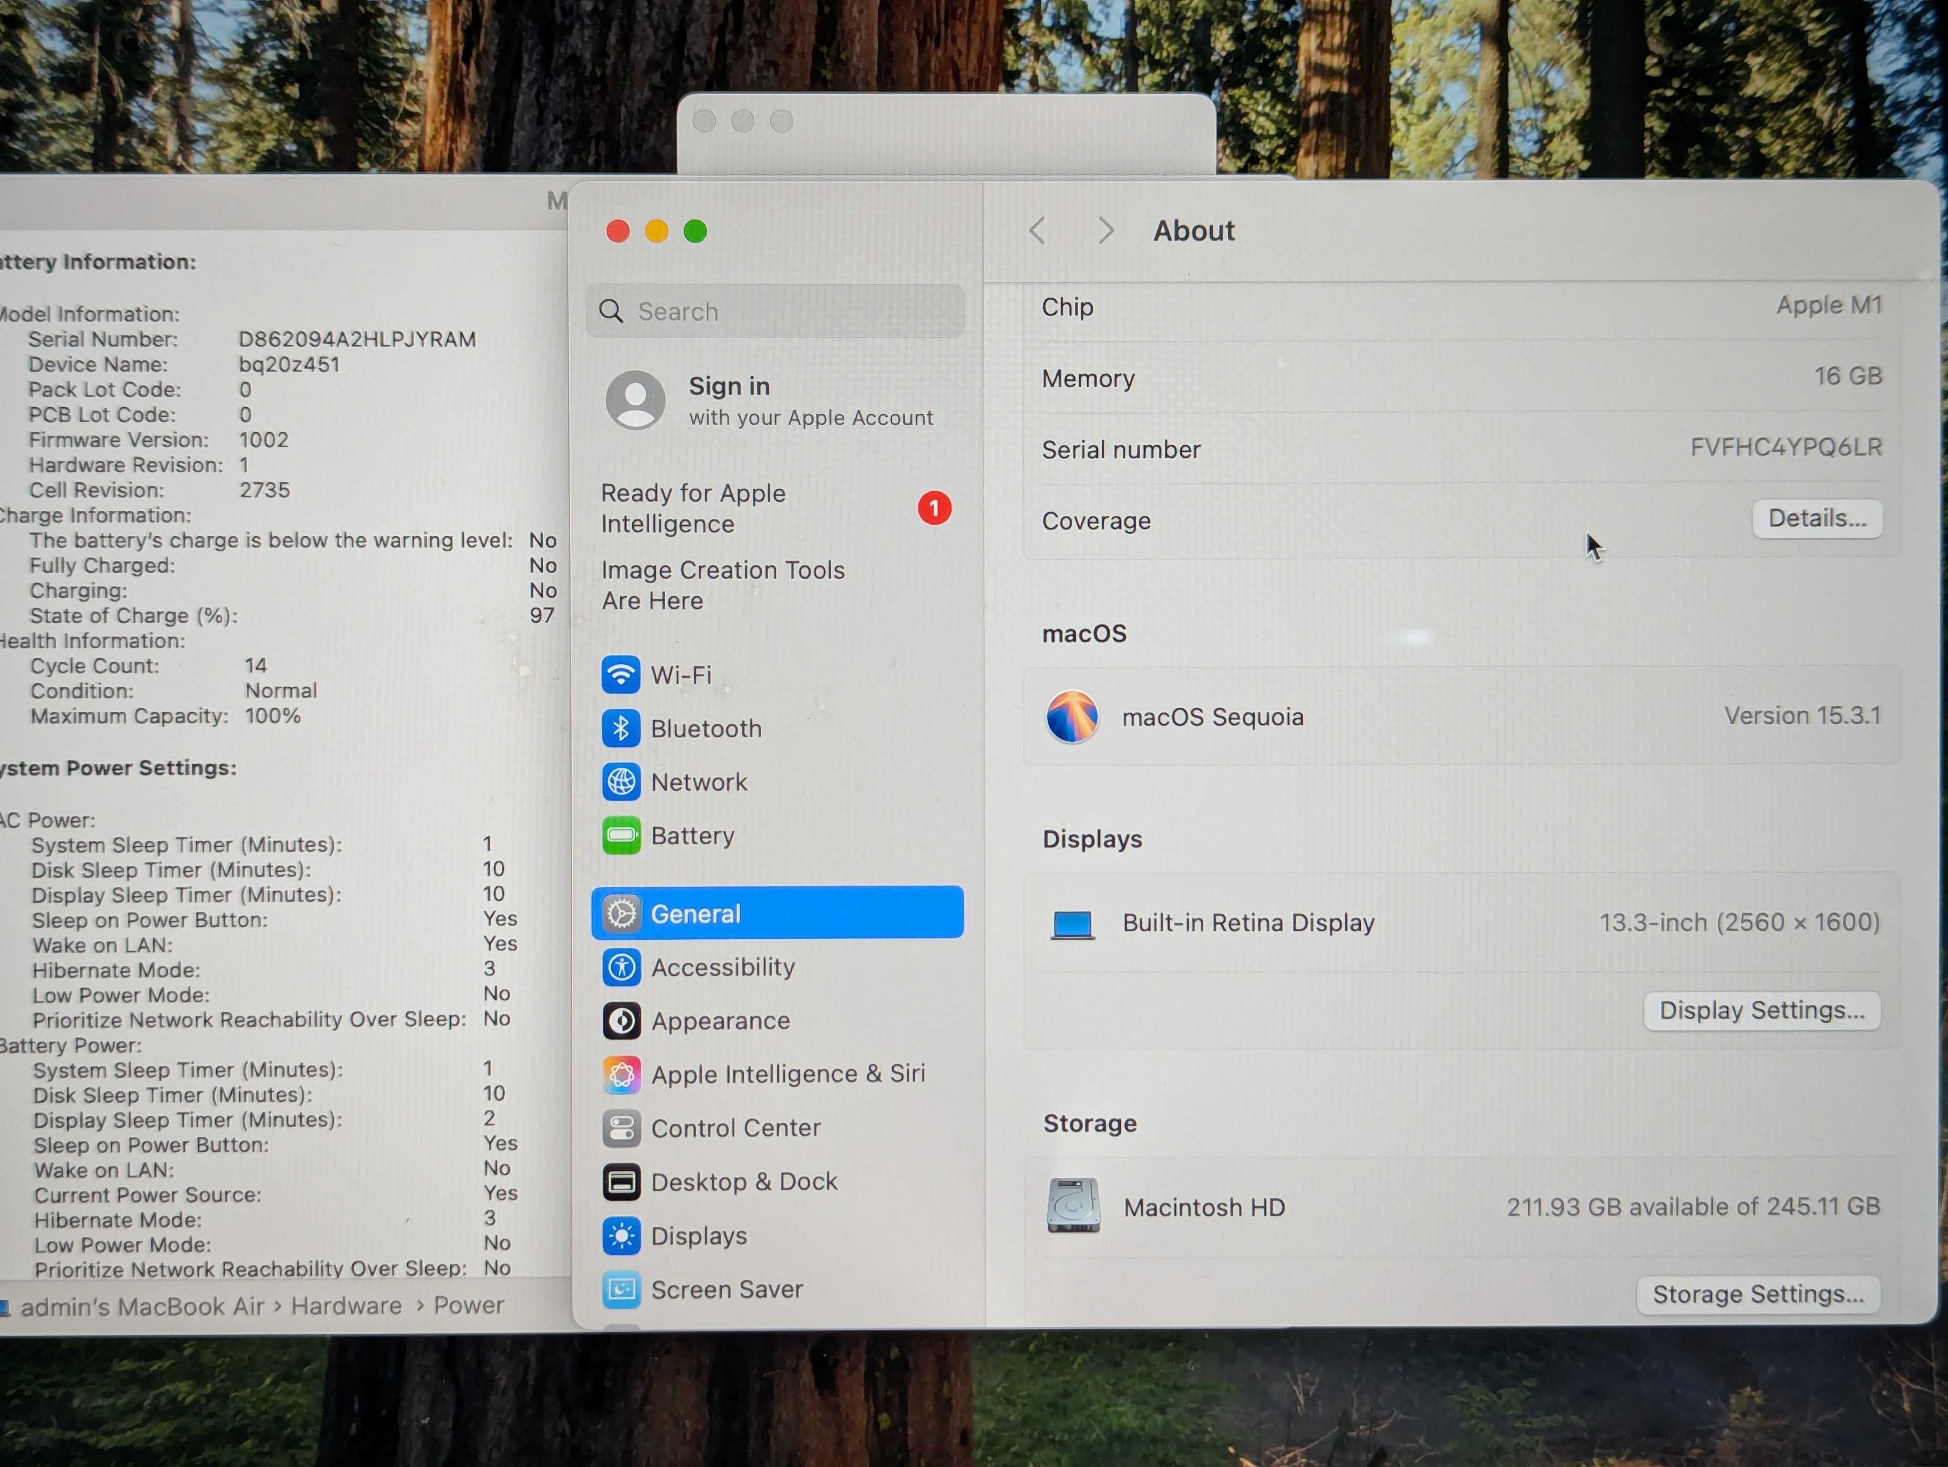
Task: Open the Accessibility icon
Action: (x=621, y=967)
